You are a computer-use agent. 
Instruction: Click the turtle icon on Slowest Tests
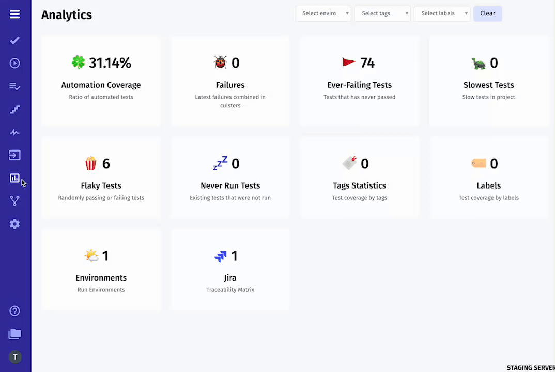(479, 64)
